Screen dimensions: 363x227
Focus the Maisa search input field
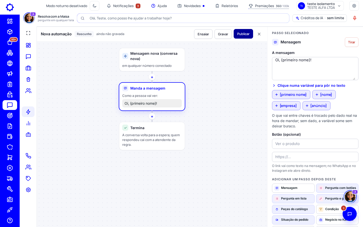pyautogui.click(x=183, y=18)
